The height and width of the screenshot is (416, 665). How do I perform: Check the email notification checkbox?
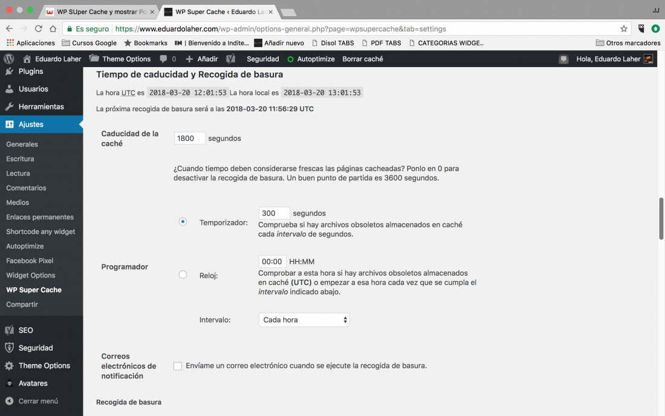(x=178, y=366)
